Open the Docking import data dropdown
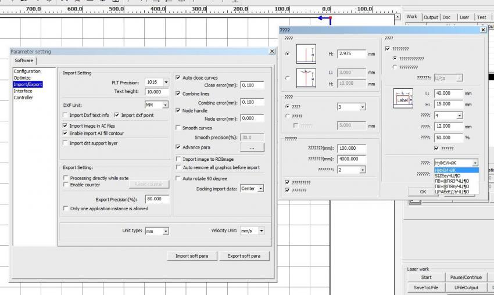 tap(260, 189)
